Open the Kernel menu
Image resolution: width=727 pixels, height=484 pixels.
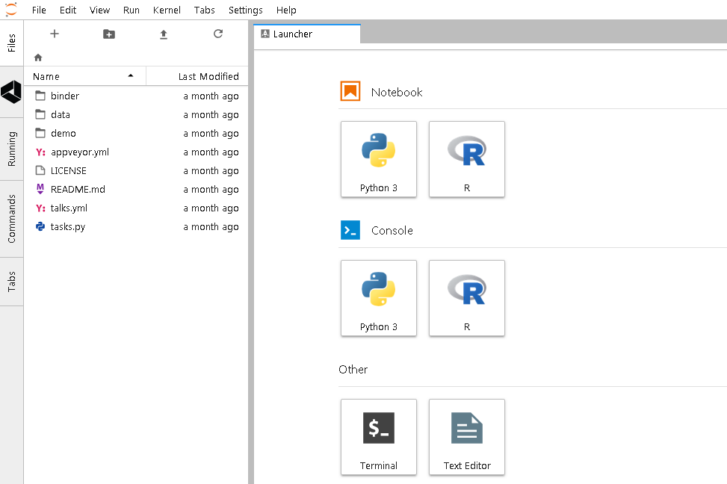pos(167,10)
